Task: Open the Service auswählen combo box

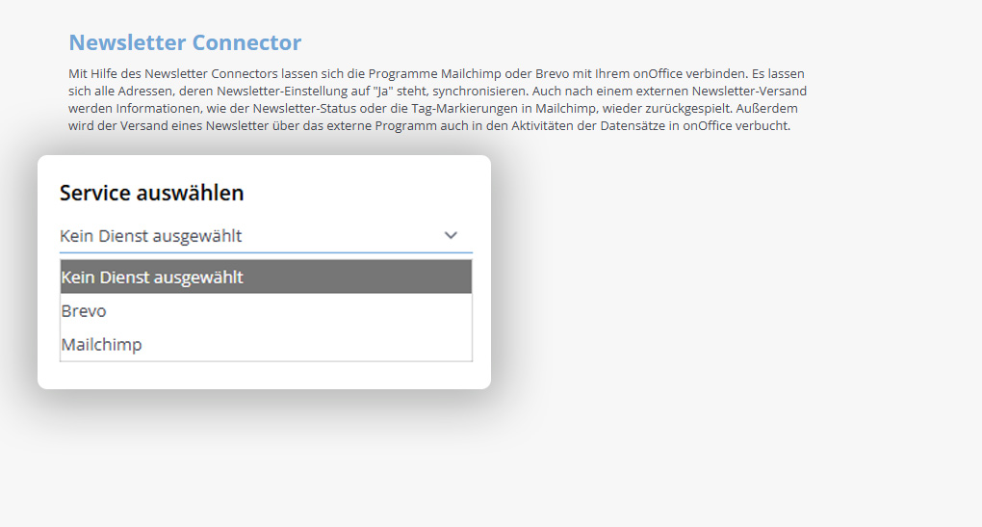Action: coord(265,235)
